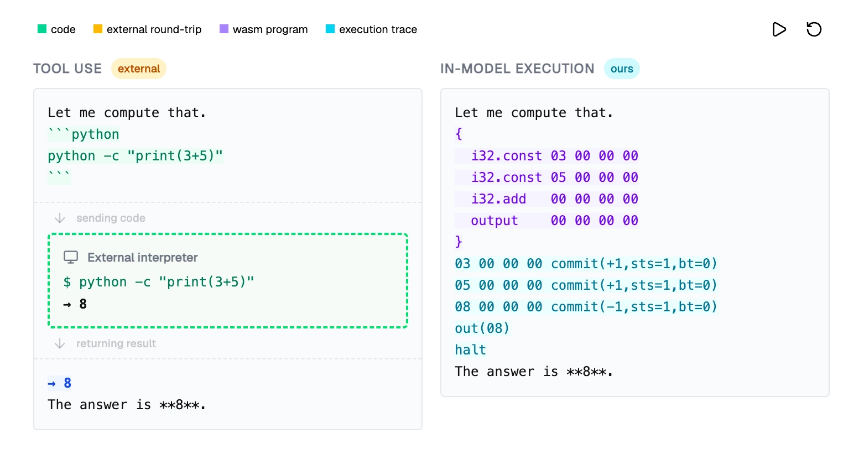The height and width of the screenshot is (449, 864).
Task: Click the External interpreter monitor icon
Action: point(71,258)
